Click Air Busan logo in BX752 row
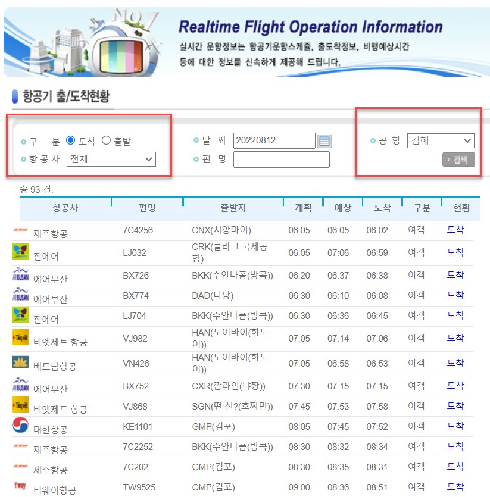The image size is (490, 497). [x=20, y=385]
